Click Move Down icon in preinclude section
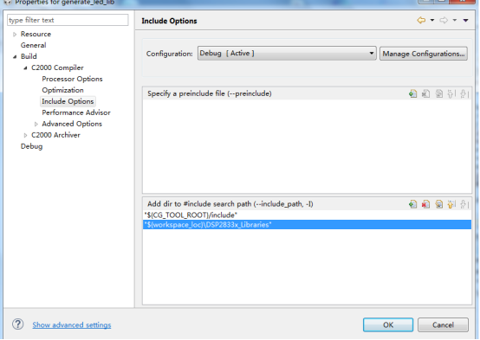The height and width of the screenshot is (340, 480). pyautogui.click(x=464, y=93)
